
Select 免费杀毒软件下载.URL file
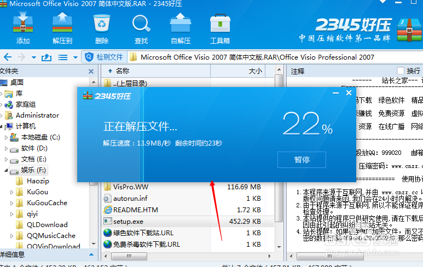[x=146, y=245]
